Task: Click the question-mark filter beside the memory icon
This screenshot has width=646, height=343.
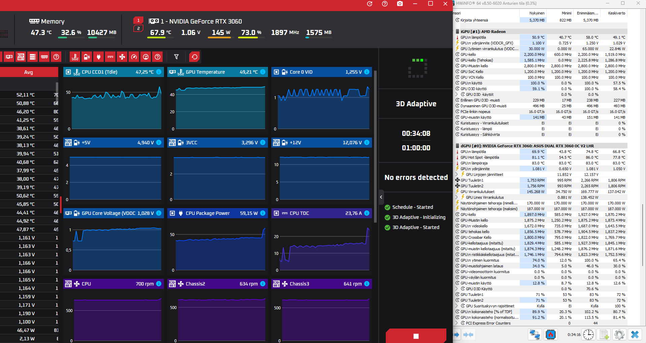Action: point(56,57)
